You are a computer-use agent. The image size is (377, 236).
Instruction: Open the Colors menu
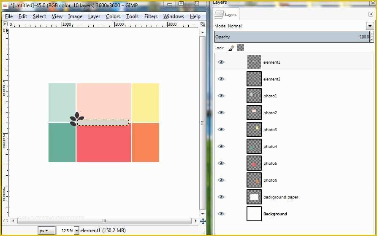(113, 16)
